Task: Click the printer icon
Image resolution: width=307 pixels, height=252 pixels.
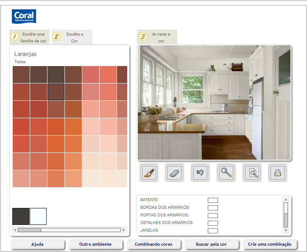Action: click(278, 173)
